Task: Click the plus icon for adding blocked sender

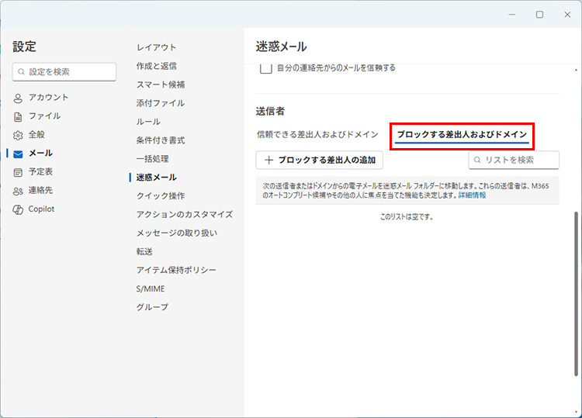Action: [x=268, y=160]
